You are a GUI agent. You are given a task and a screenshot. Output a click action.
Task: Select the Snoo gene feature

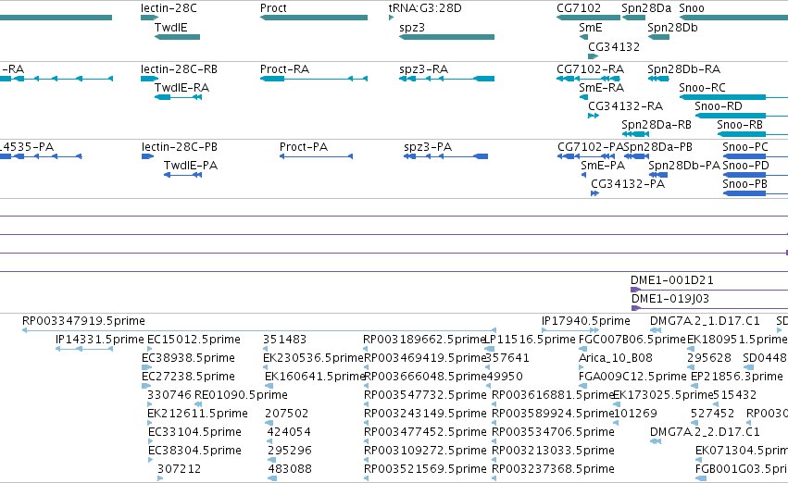point(733,18)
